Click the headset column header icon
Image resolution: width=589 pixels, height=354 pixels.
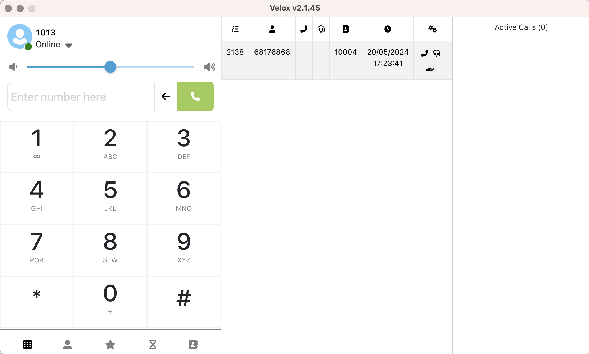point(321,29)
